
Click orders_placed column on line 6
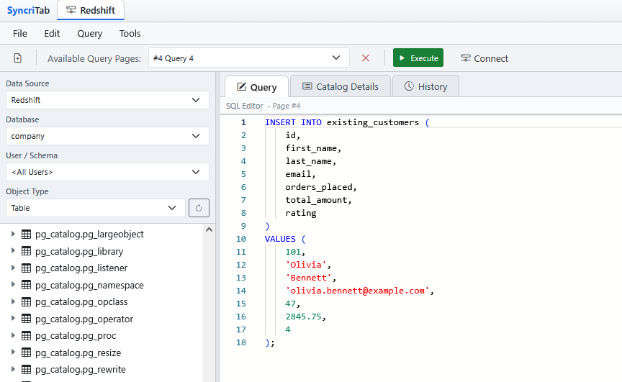(x=318, y=187)
